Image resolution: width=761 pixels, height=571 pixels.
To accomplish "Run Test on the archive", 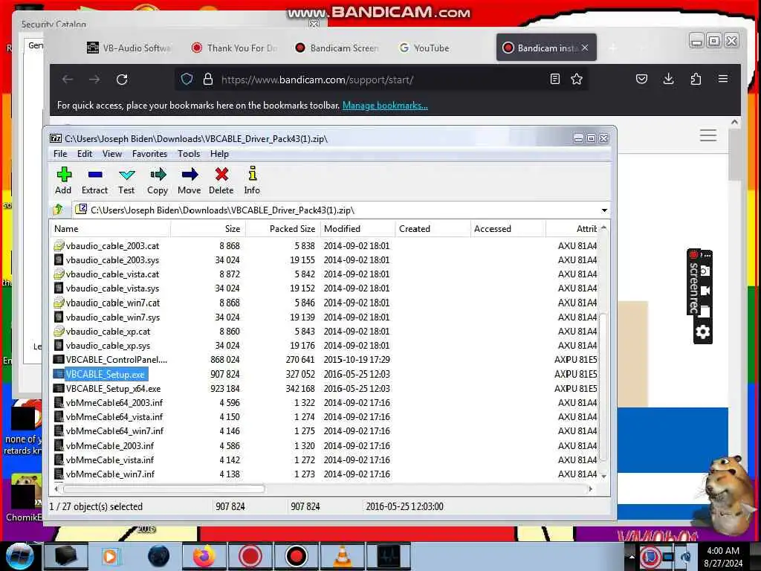I will tap(126, 181).
